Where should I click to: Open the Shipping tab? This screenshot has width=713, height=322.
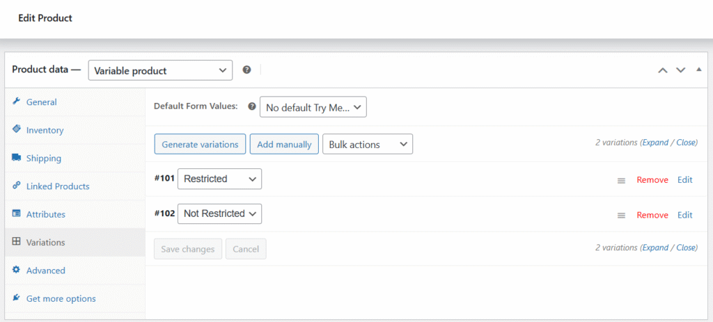[43, 158]
